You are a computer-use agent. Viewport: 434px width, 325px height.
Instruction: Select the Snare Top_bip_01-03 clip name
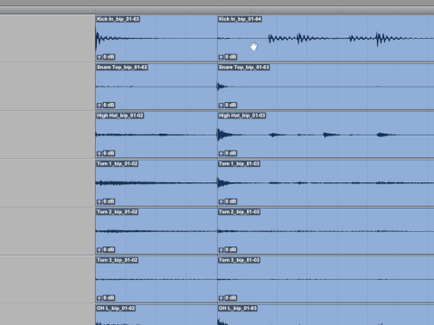(x=244, y=67)
